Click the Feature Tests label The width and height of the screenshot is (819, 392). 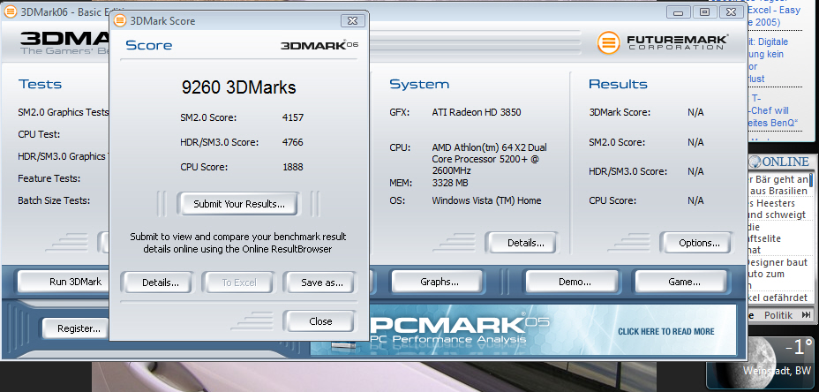[x=49, y=178]
